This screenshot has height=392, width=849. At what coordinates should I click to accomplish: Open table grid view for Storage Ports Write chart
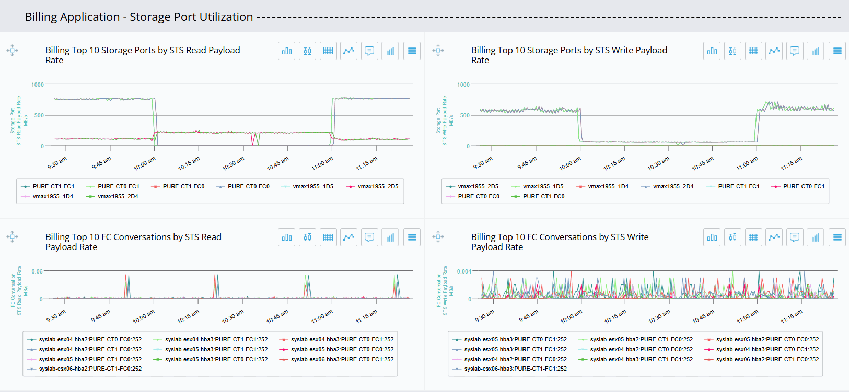point(753,51)
